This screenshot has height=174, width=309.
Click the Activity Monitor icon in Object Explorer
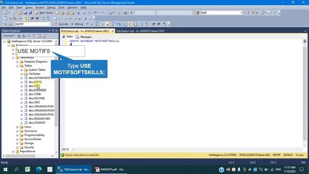(x=44, y=36)
